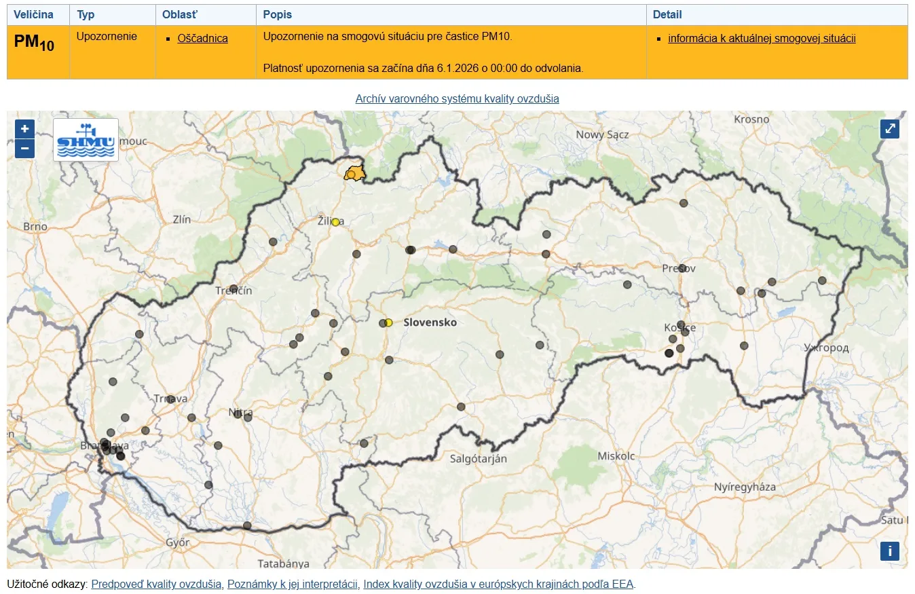Screen dimensions: 915x594
Task: Open info on the current smog situation
Action: (762, 39)
